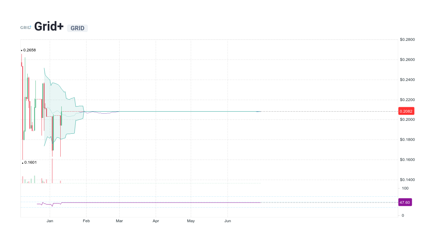Click the tallest red candlestick

(x=22, y=102)
